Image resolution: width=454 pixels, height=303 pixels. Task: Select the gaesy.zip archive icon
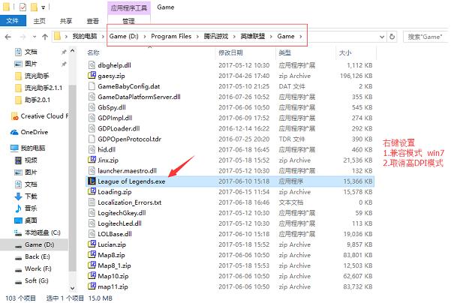coord(92,76)
